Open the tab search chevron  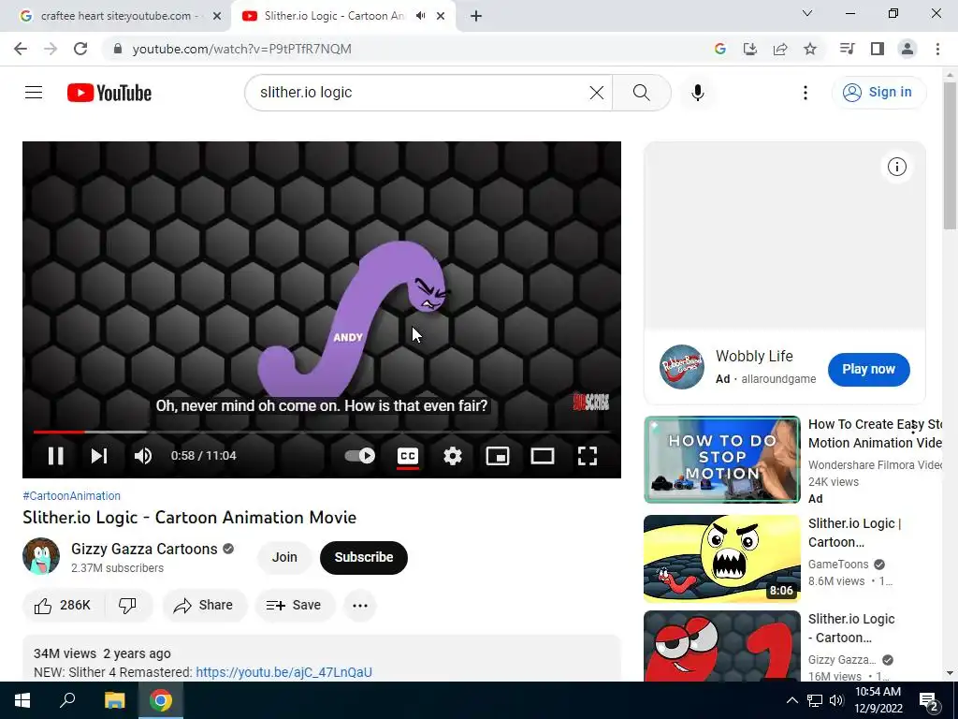[x=806, y=13]
